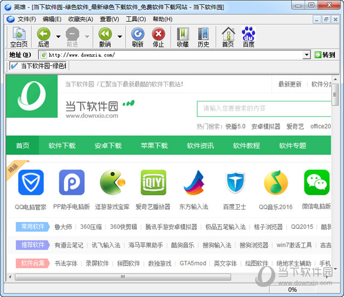Select the 当下软件园-绿色 browser tab
Screen dimensions: 344x297
(39, 66)
